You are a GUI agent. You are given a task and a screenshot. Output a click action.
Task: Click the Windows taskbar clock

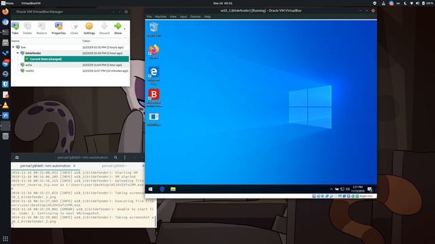(x=358, y=189)
